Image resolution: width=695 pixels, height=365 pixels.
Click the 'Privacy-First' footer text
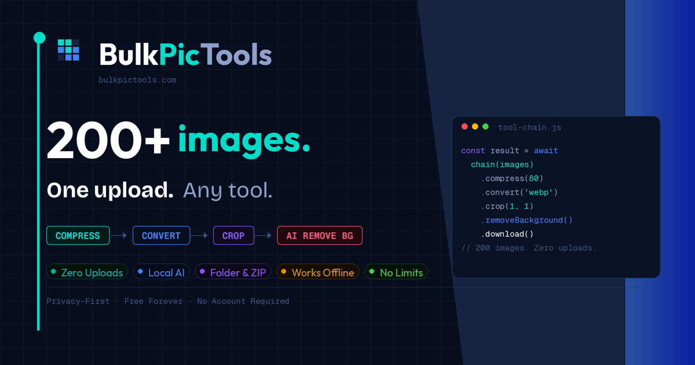(78, 301)
